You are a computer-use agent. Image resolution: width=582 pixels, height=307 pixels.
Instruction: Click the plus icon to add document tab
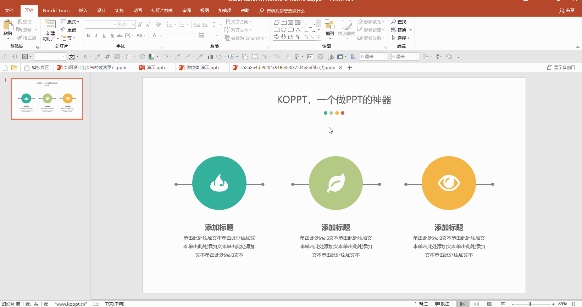[x=350, y=68]
